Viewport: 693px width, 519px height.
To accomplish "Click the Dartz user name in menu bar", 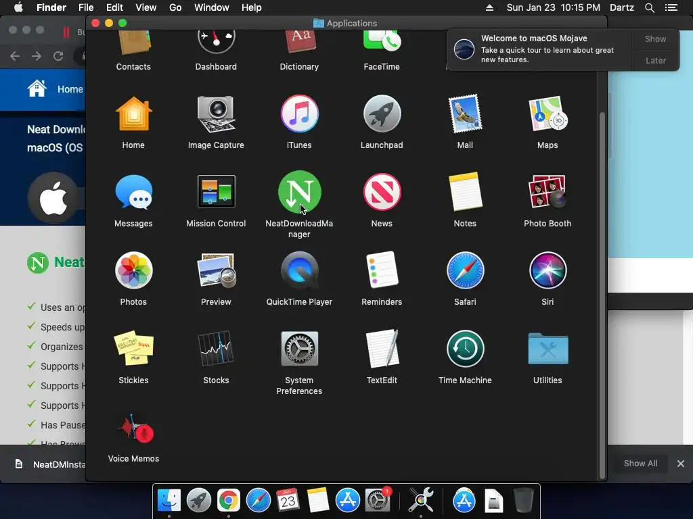I will tap(622, 7).
